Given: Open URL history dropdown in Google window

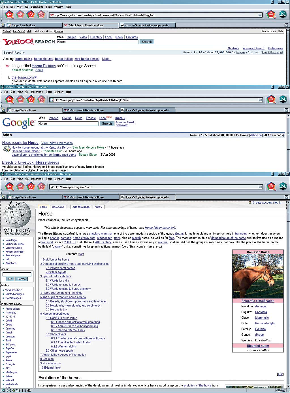Looking at the screenshot, I should (x=260, y=100).
